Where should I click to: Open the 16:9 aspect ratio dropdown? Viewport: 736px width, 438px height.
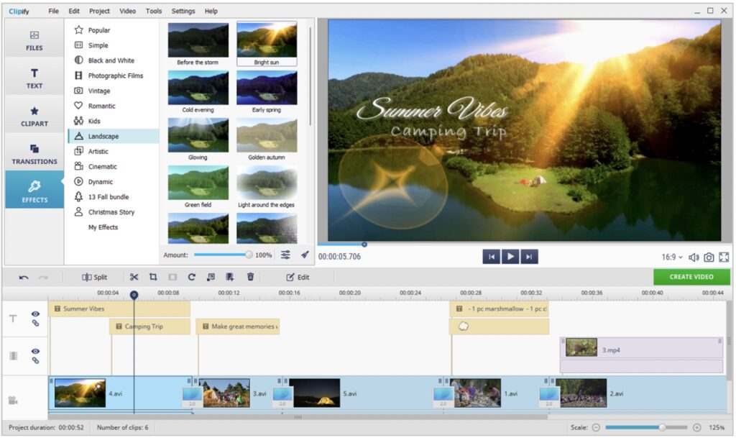click(672, 257)
